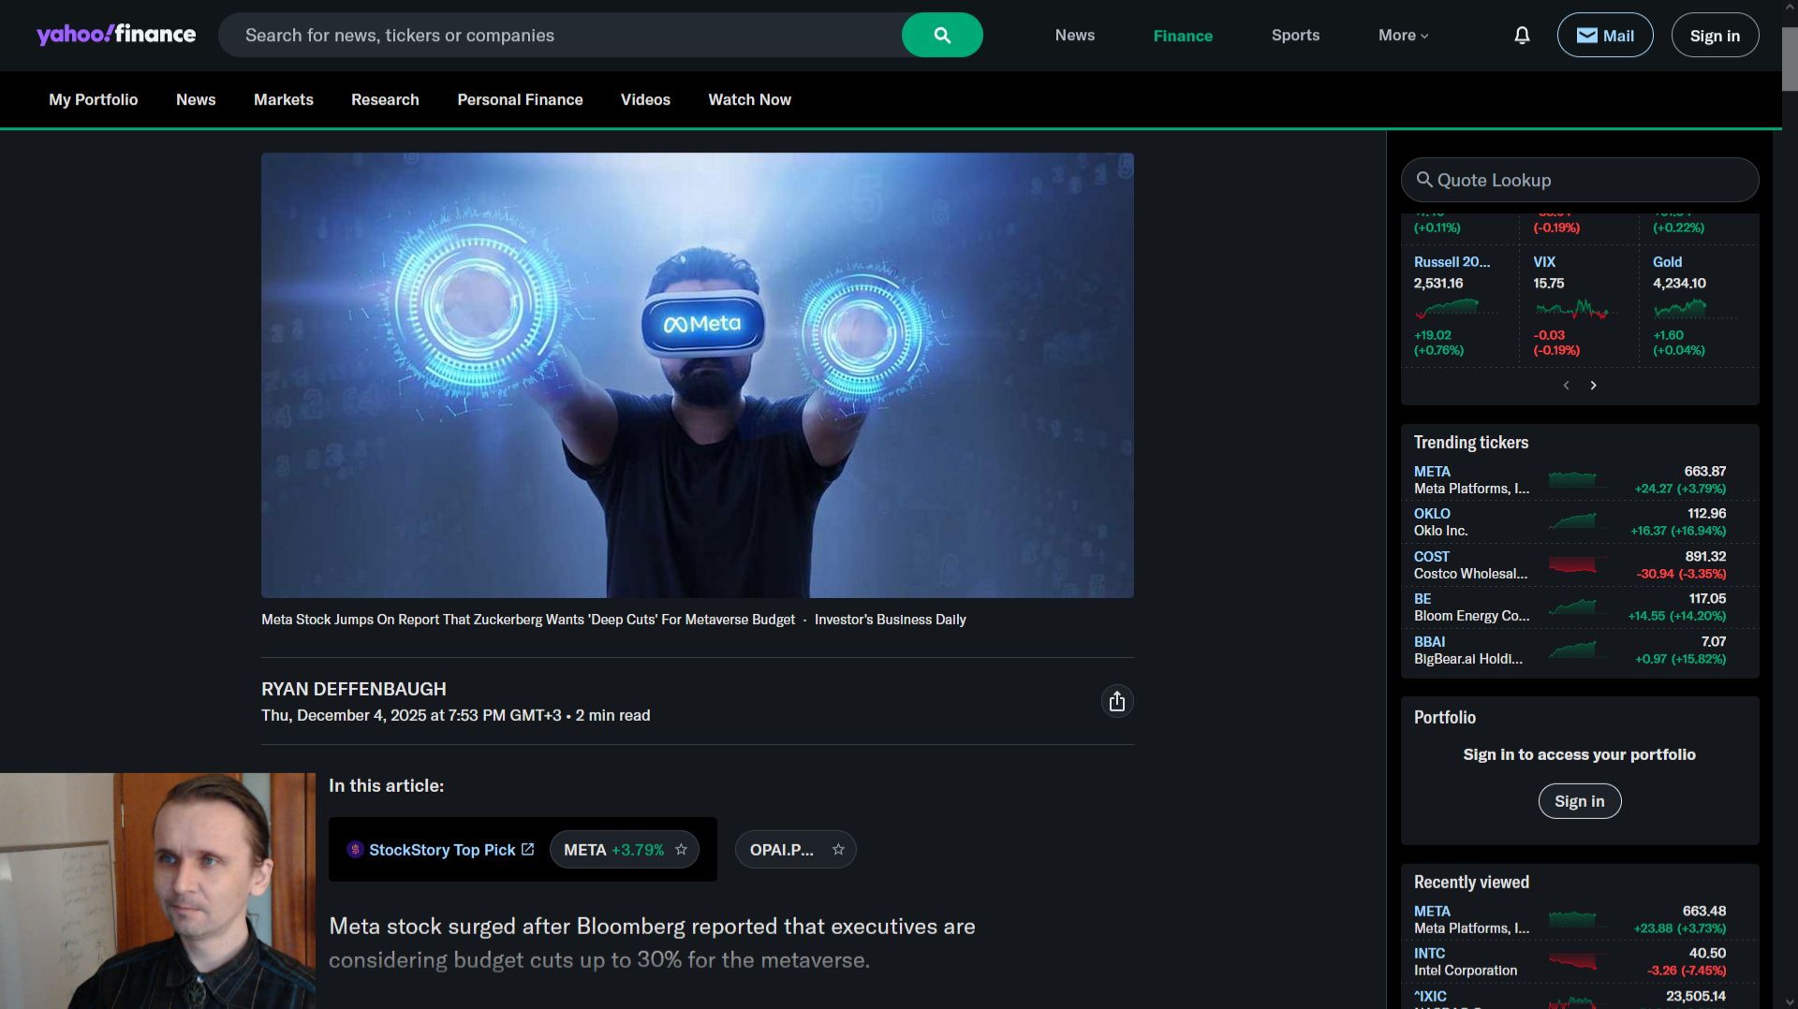Click the StockStory purple logo icon
Screen dimensions: 1798x1009
[x=355, y=850]
